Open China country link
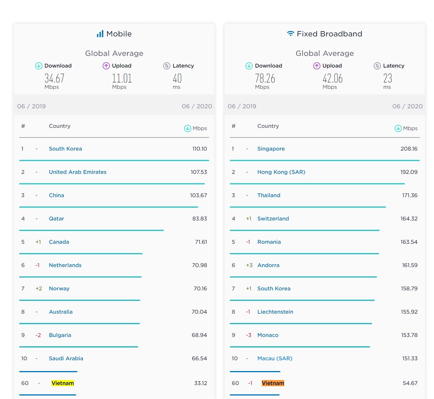The height and width of the screenshot is (399, 434). click(56, 195)
